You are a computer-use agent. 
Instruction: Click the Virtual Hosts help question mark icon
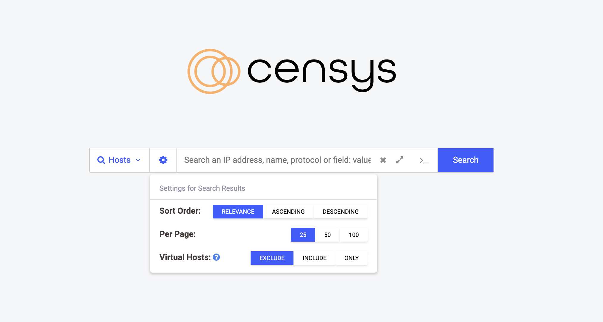(218, 257)
